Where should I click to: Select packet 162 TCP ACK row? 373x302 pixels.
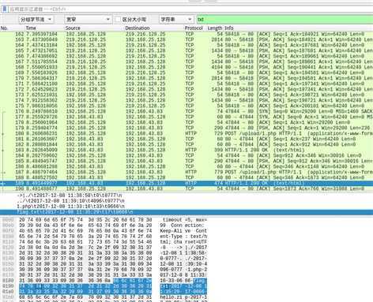click(186, 34)
